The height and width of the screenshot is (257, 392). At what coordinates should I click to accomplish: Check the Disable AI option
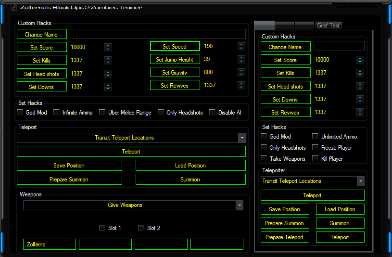click(212, 112)
